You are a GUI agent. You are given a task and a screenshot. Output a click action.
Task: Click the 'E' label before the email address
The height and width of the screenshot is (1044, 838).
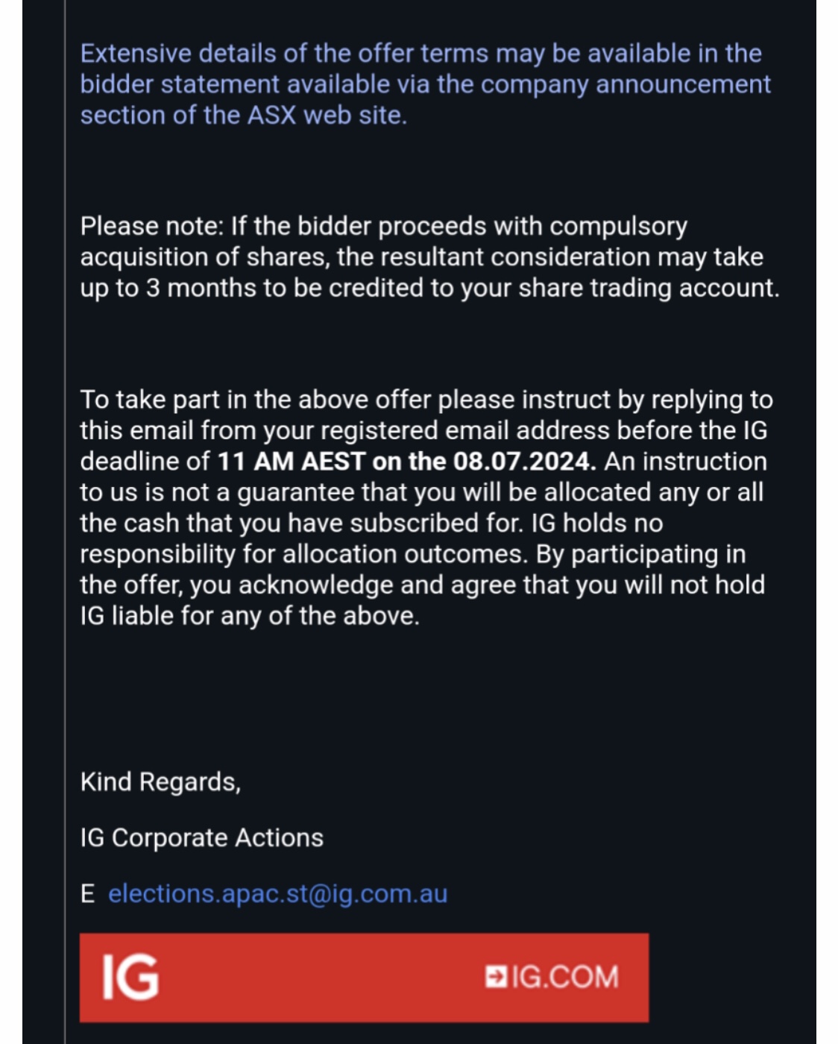pos(87,893)
